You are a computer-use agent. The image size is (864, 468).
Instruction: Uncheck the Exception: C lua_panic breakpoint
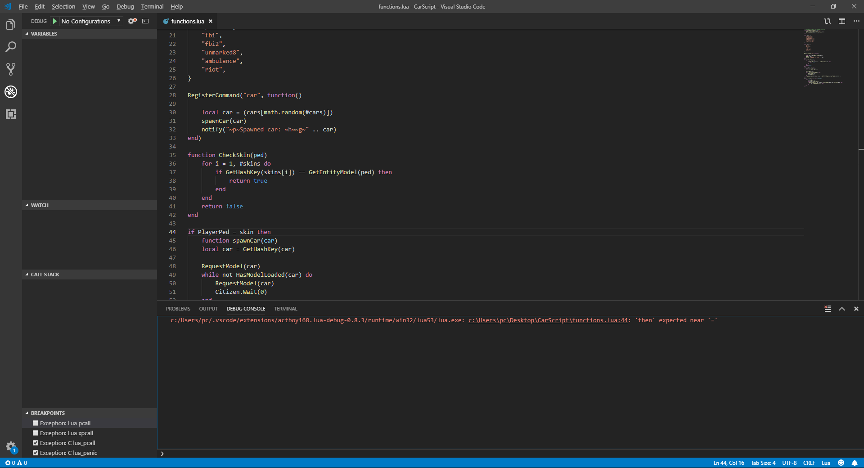pyautogui.click(x=36, y=453)
